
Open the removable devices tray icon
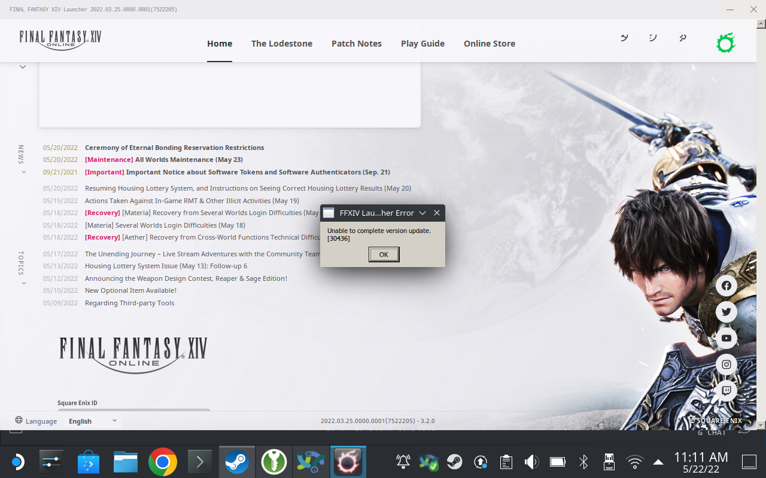tap(609, 461)
